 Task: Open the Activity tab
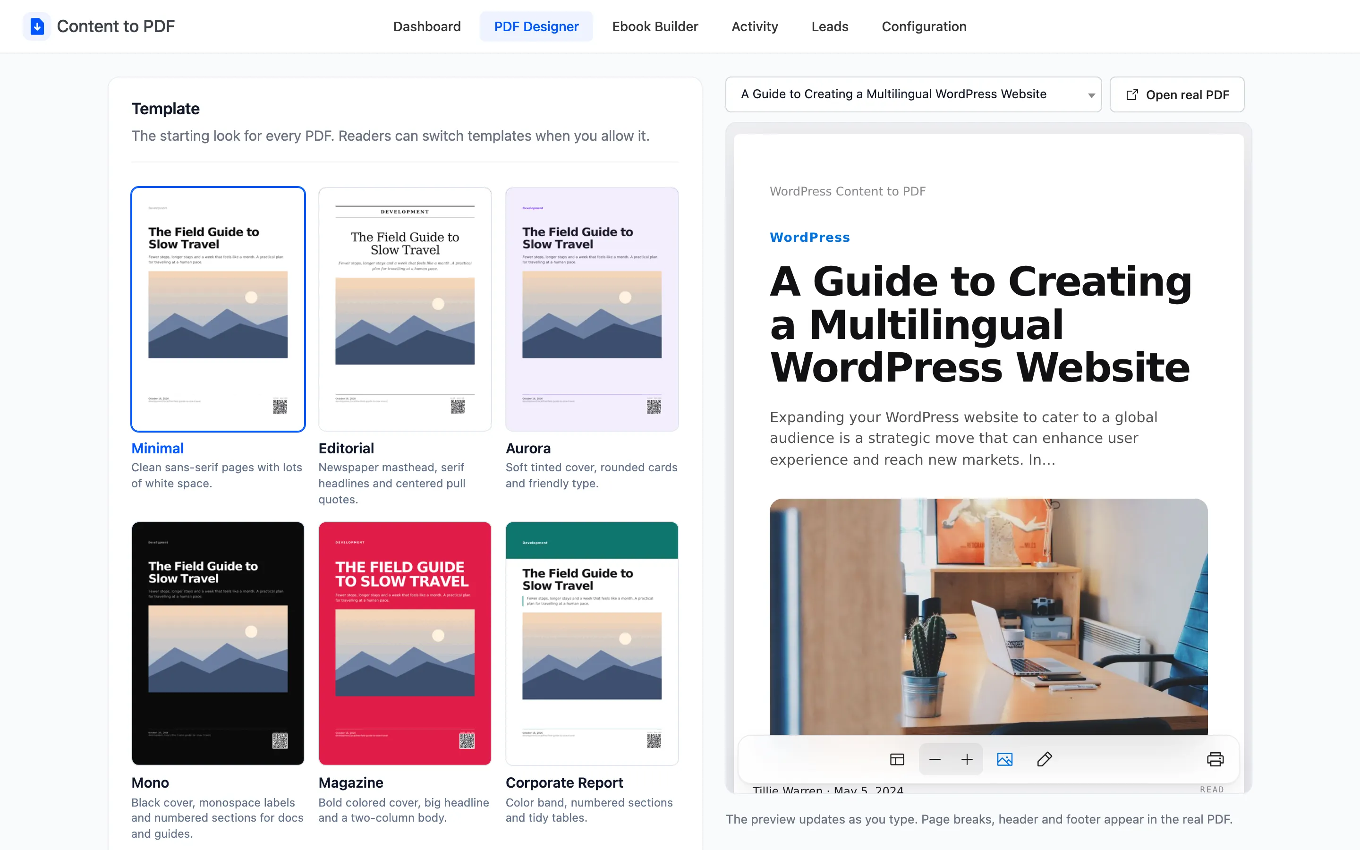[754, 26]
